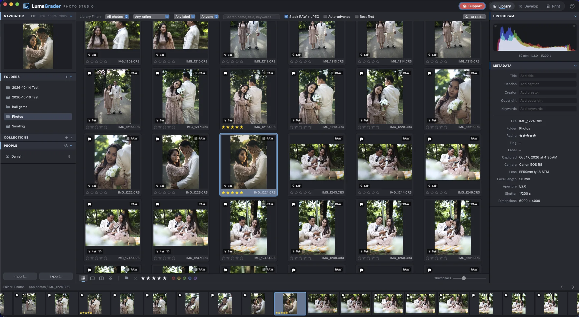Click the Support button
This screenshot has height=317, width=579.
coord(472,6)
